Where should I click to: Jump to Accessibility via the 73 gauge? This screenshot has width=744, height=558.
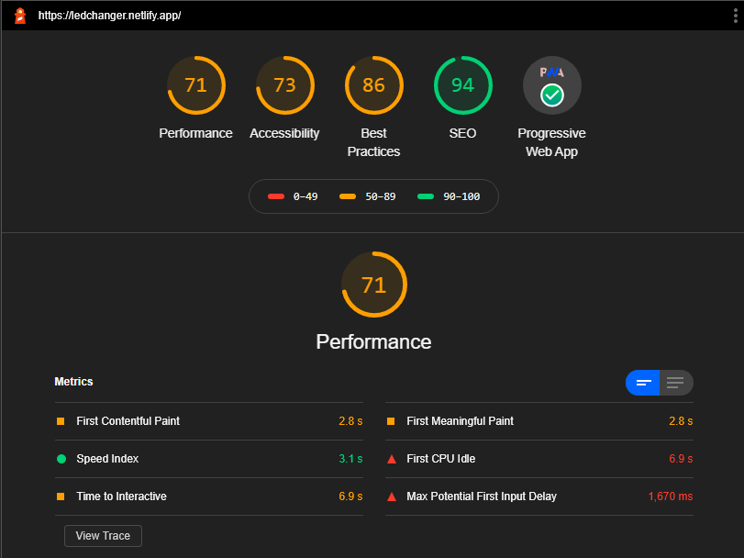(x=284, y=85)
